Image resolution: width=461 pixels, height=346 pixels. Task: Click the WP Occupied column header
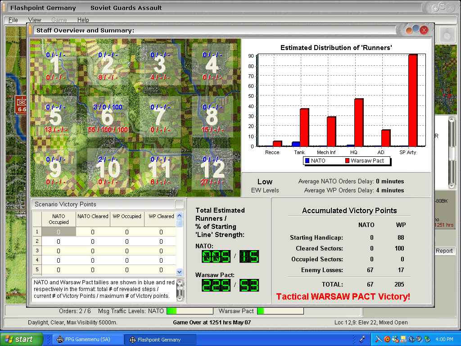[127, 219]
